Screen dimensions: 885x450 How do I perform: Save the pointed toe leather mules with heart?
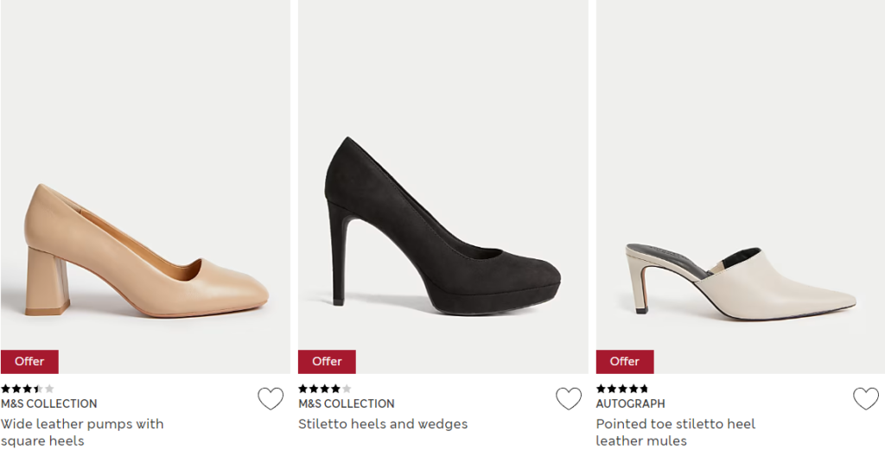click(866, 399)
